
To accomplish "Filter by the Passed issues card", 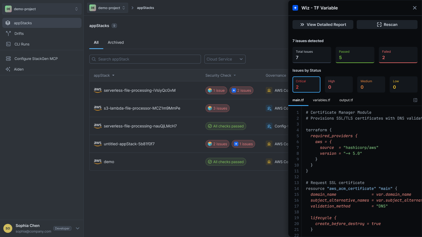I will tap(355, 55).
